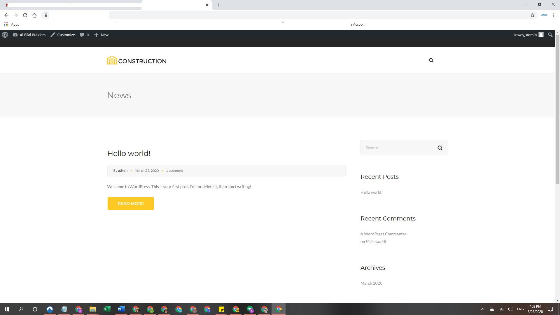The height and width of the screenshot is (315, 560).
Task: Go to browser home page icon
Action: coord(34,15)
